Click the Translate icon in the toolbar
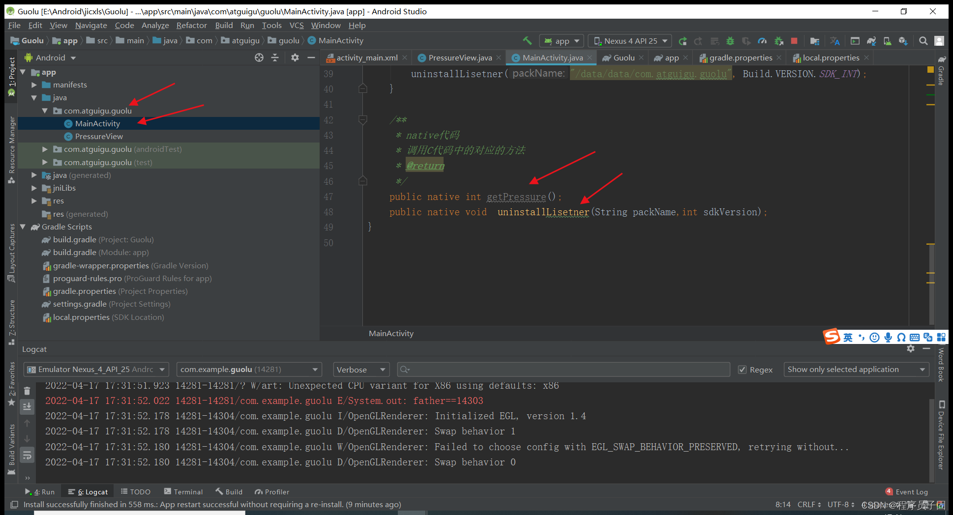 click(835, 41)
